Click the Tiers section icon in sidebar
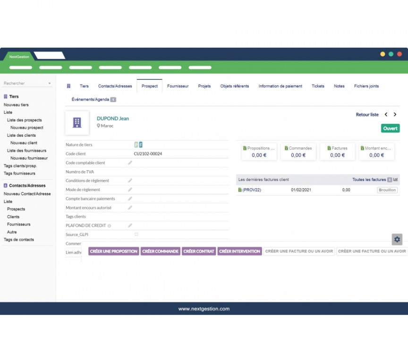This screenshot has height=363, width=408. pos(6,96)
